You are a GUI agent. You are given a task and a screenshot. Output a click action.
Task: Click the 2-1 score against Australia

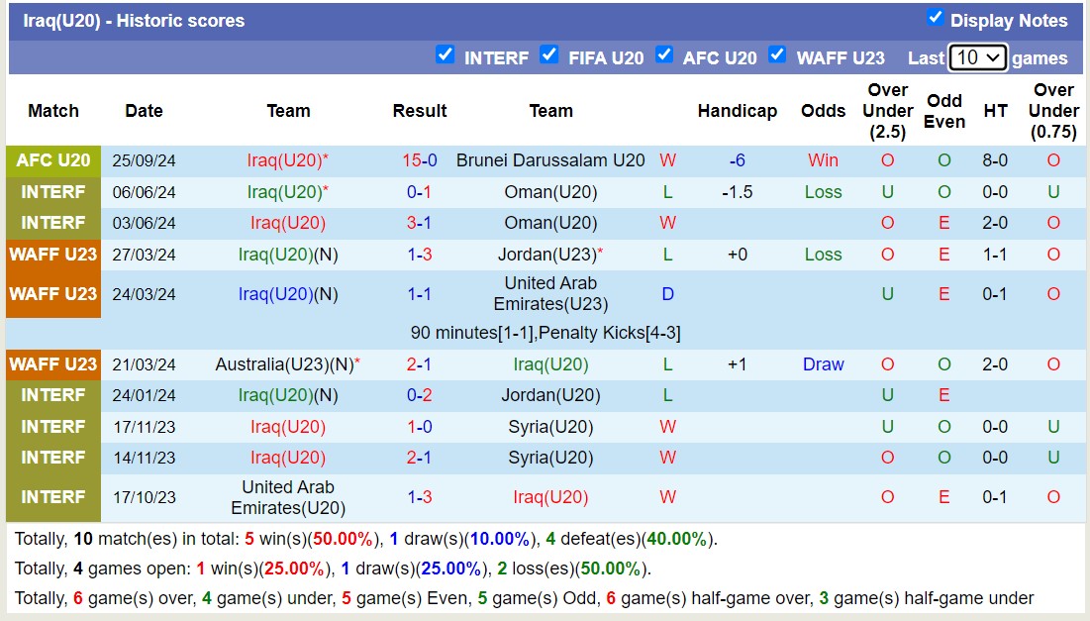coord(419,364)
